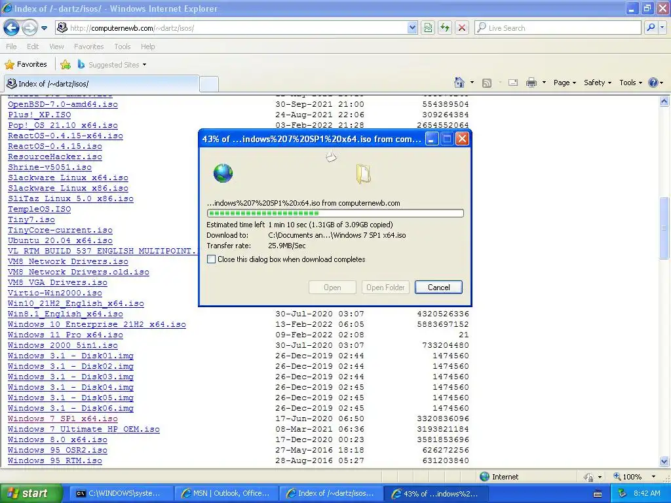The height and width of the screenshot is (503, 671).
Task: Click the Print icon
Action: [531, 83]
